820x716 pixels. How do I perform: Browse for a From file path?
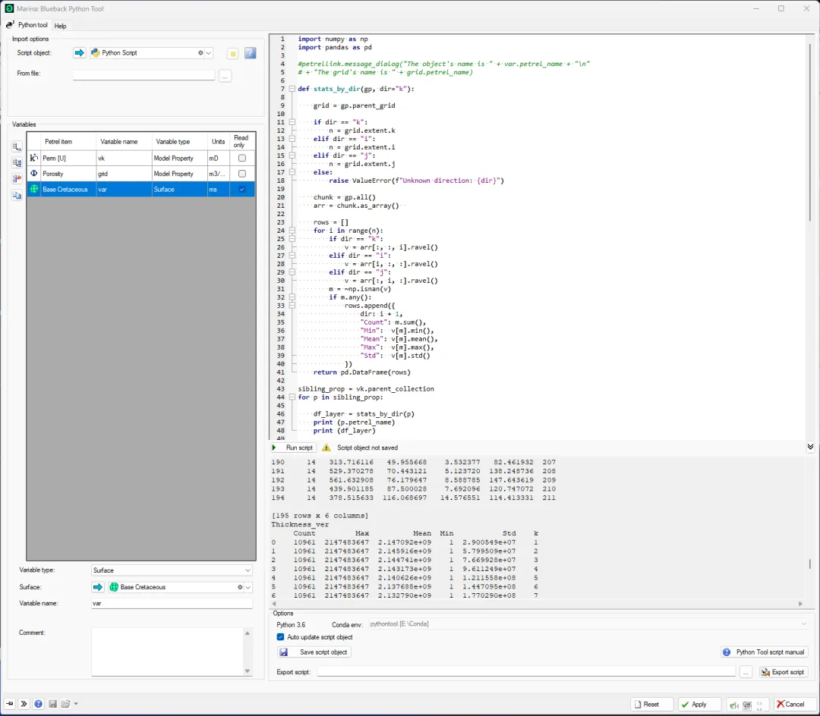pos(225,77)
